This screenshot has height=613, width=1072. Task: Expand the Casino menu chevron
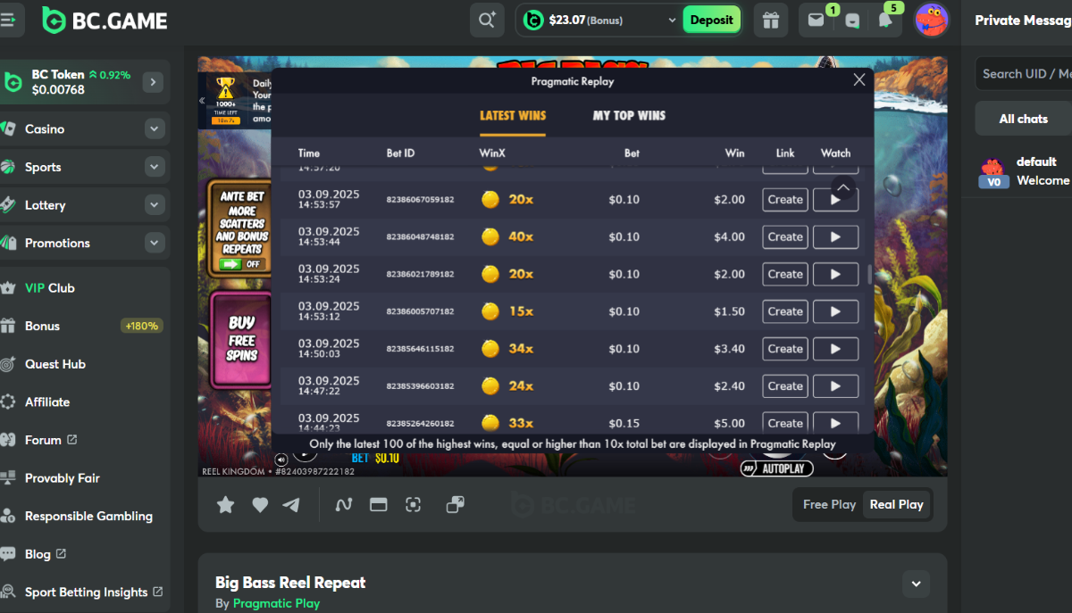tap(155, 129)
